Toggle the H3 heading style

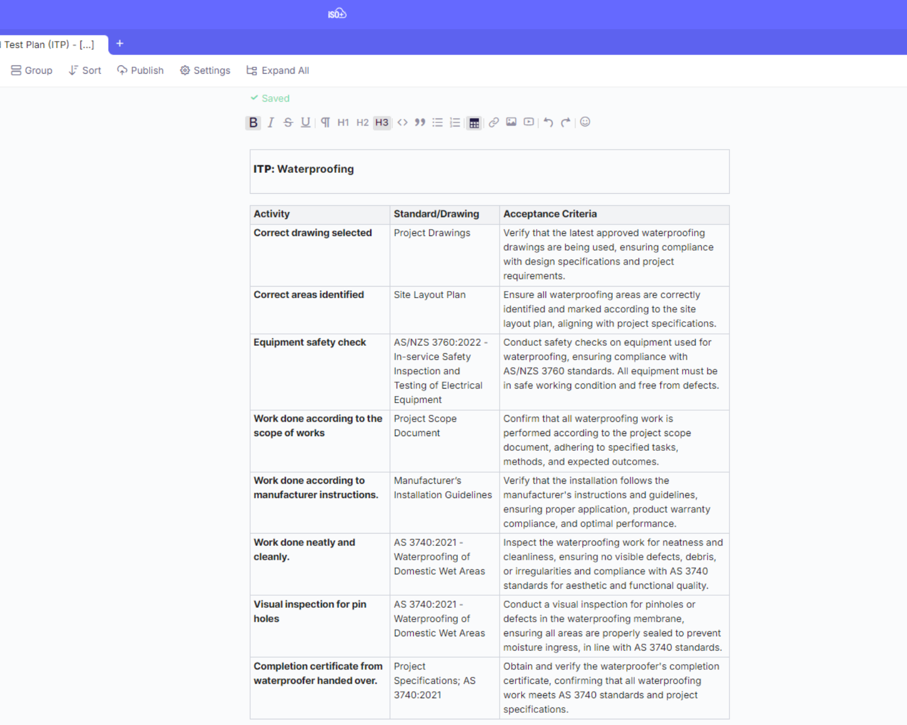(381, 122)
